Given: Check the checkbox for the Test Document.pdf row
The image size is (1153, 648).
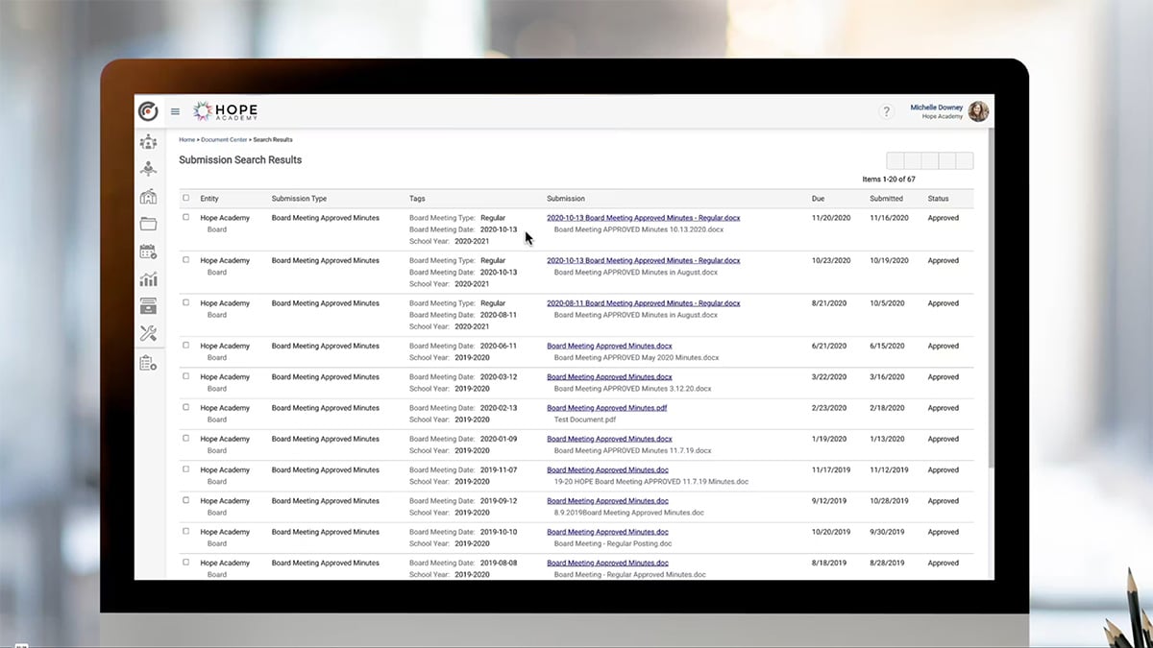Looking at the screenshot, I should pos(186,406).
